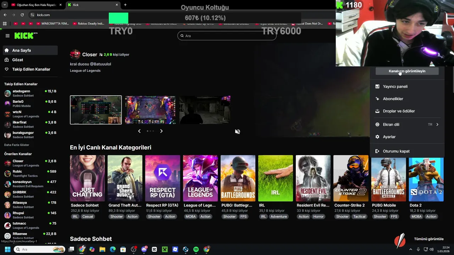This screenshot has width=454, height=255.
Task: Click Oturumu kapat to log out
Action: 407,151
